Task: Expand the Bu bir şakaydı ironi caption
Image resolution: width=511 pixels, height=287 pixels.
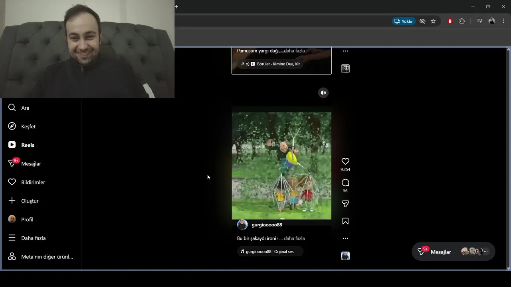Action: click(294, 238)
